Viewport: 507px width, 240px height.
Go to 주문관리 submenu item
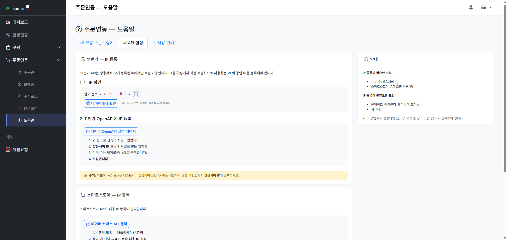pyautogui.click(x=36, y=72)
